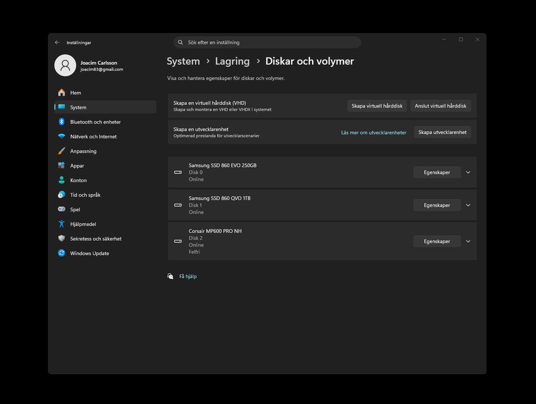Click the back arrow icon next to Inställningar
Image resolution: width=536 pixels, height=404 pixels.
(57, 42)
